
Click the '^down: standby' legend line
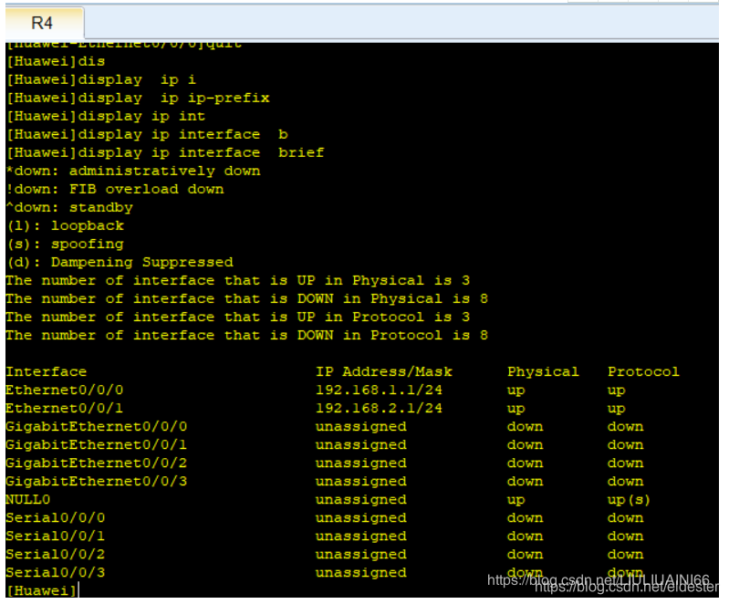click(69, 207)
